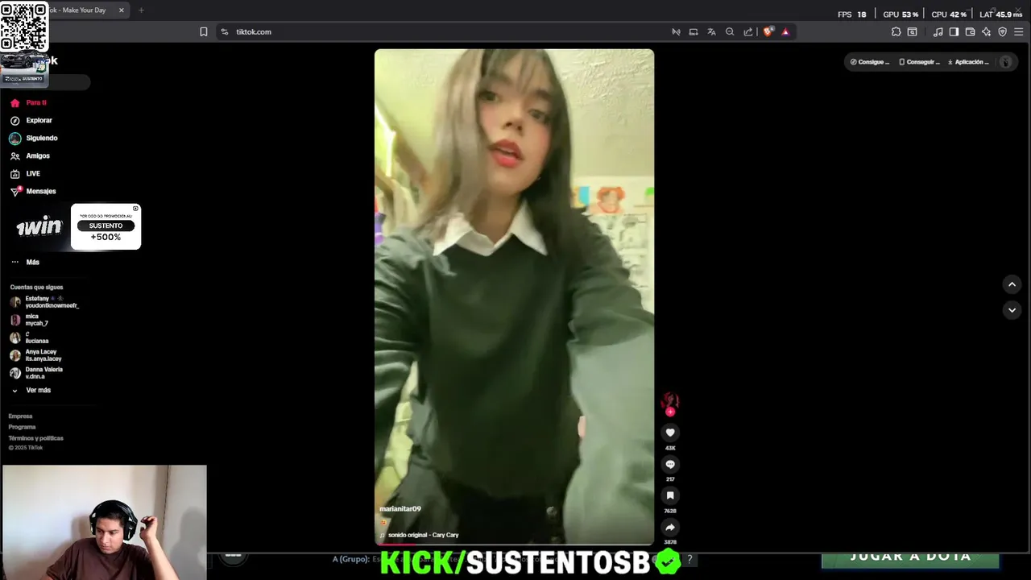Click the Empresa footer link
This screenshot has height=580, width=1031.
point(20,416)
